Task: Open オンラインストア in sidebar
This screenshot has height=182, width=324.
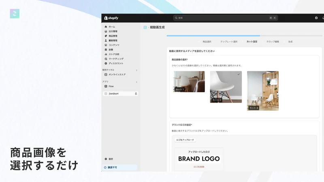Action: pos(117,74)
